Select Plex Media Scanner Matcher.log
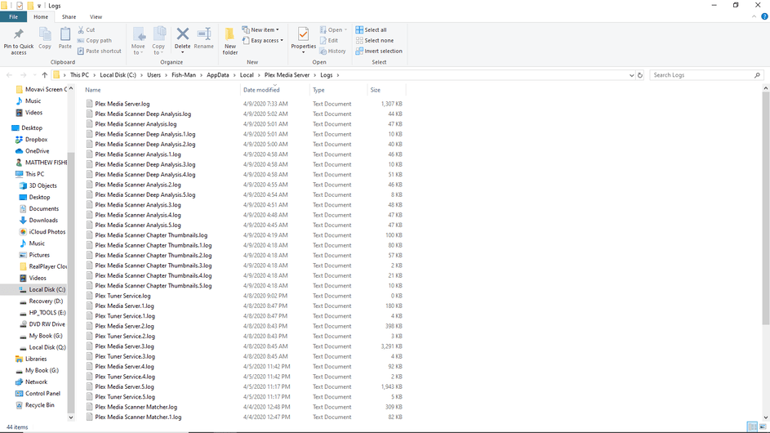Image resolution: width=770 pixels, height=433 pixels. coord(136,407)
